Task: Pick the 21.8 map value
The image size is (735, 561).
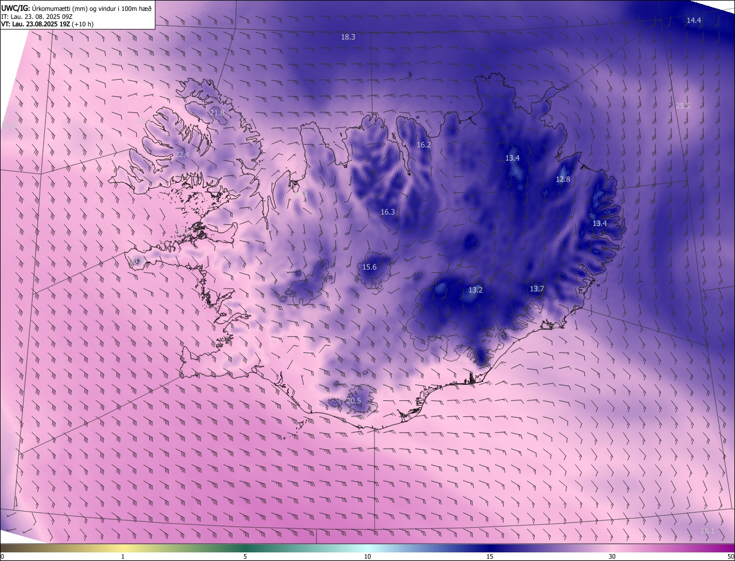Action: coord(217,112)
